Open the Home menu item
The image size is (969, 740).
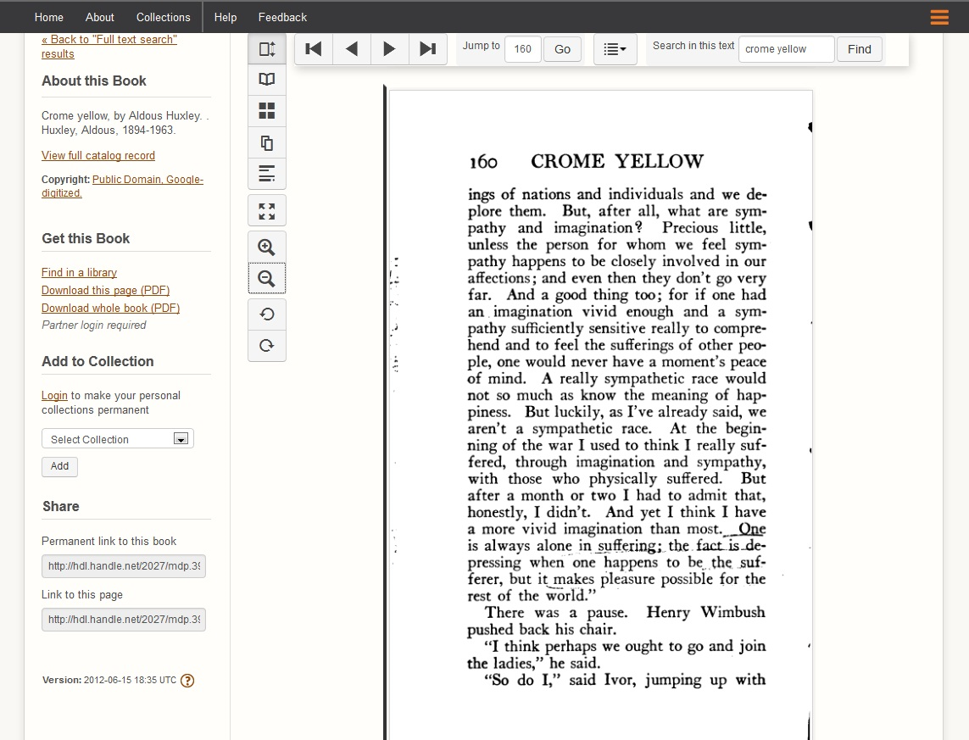[x=49, y=17]
